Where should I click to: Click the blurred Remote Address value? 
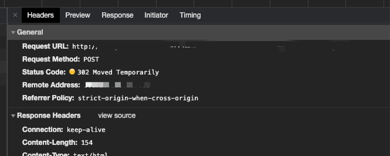tap(117, 85)
